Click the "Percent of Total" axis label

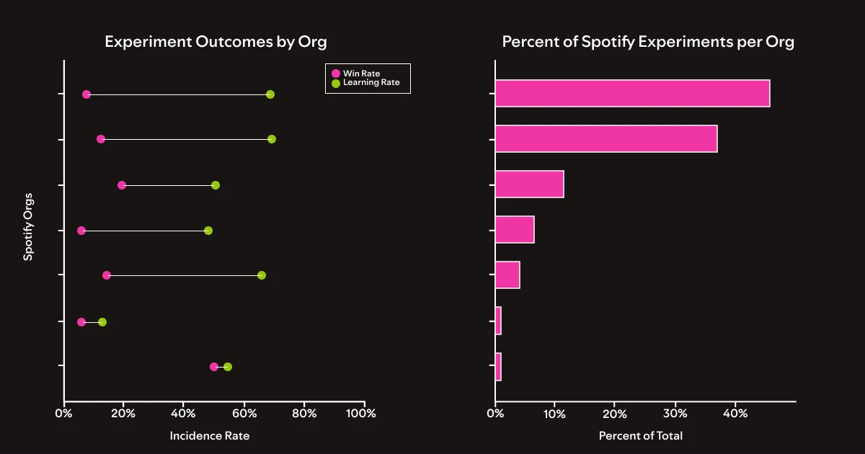coord(641,436)
